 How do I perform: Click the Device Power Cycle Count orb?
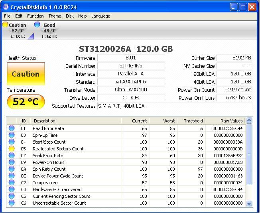pos(12,176)
